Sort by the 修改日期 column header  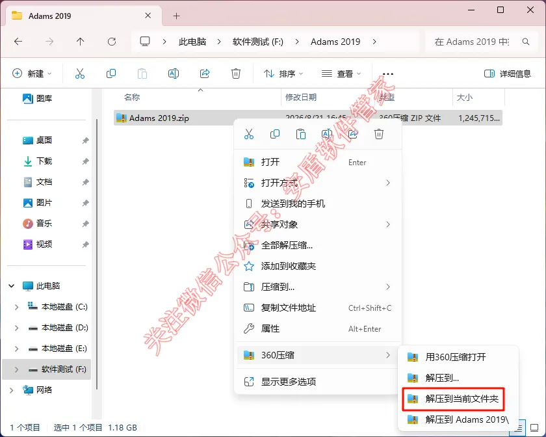point(301,98)
